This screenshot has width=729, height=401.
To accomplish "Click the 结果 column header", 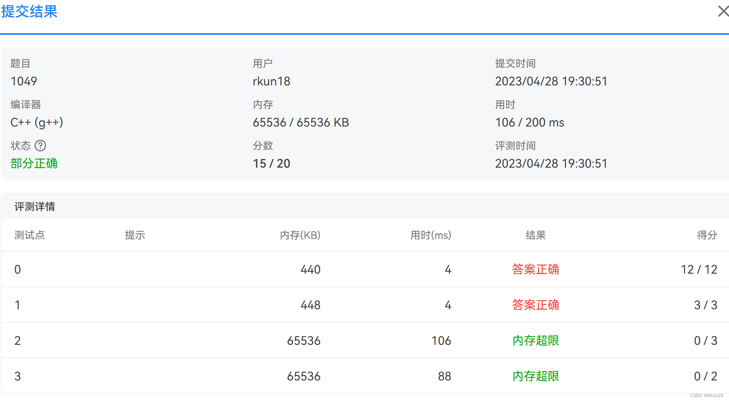I will pyautogui.click(x=536, y=235).
